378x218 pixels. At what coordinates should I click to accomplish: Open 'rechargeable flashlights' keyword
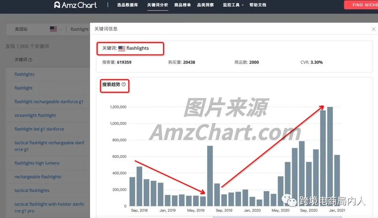[x=38, y=177]
